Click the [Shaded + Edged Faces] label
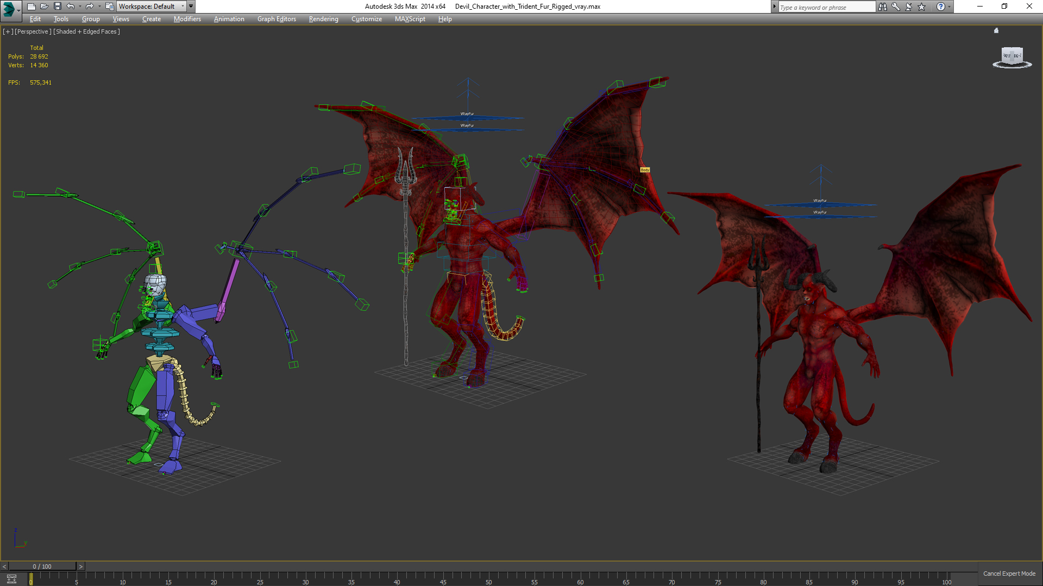 coord(86,31)
